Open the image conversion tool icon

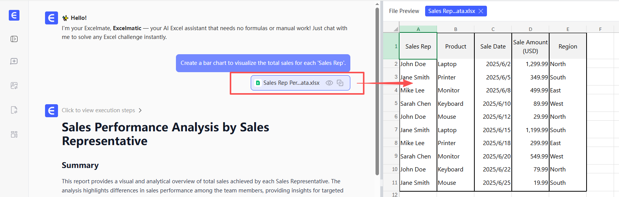14,86
